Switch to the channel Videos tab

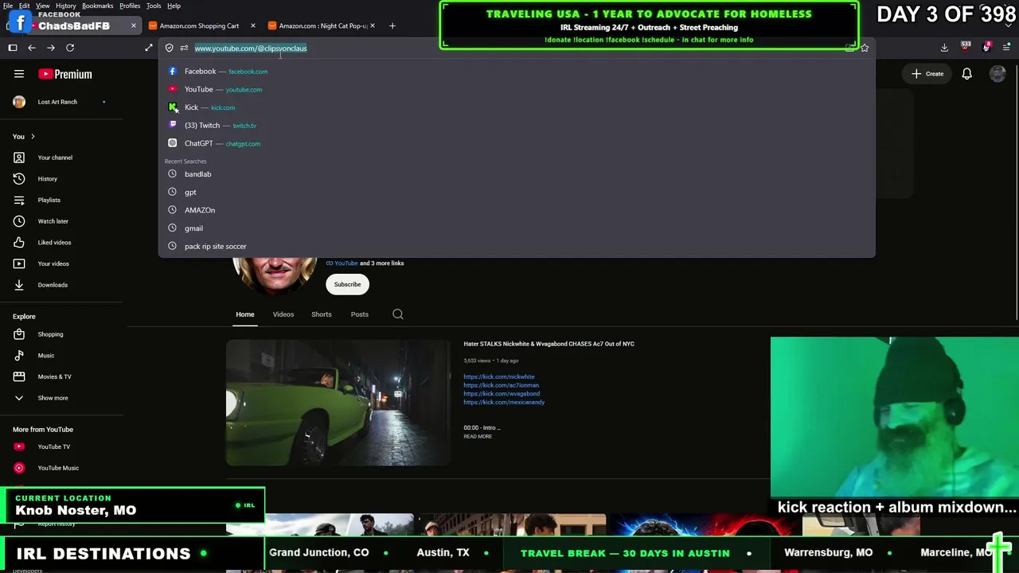pyautogui.click(x=283, y=314)
